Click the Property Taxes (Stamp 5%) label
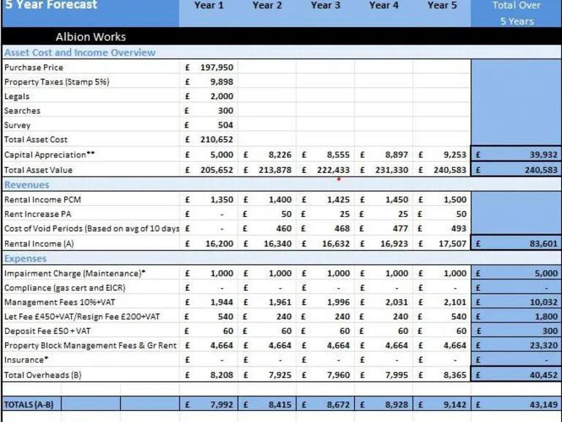The image size is (562, 422). click(x=56, y=82)
